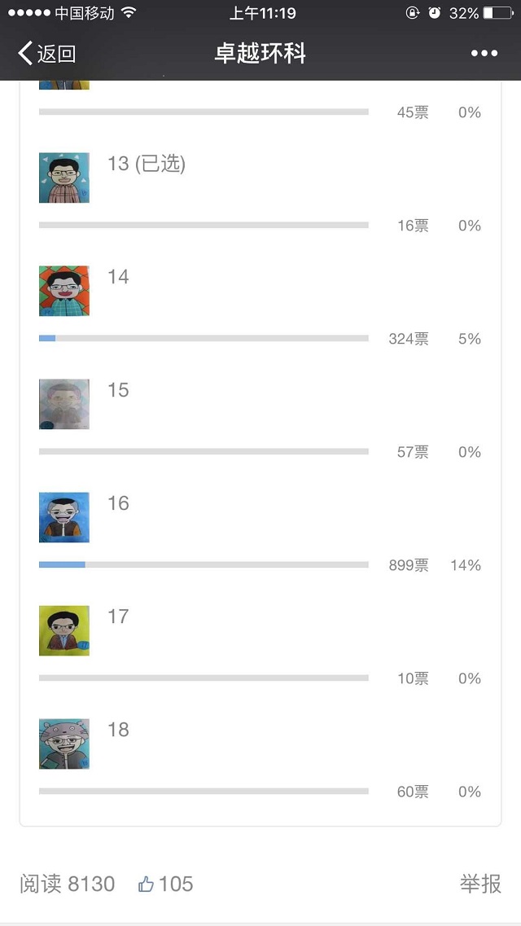The image size is (521, 926).
Task: Open candidate 16 blue portrait
Action: coord(64,517)
